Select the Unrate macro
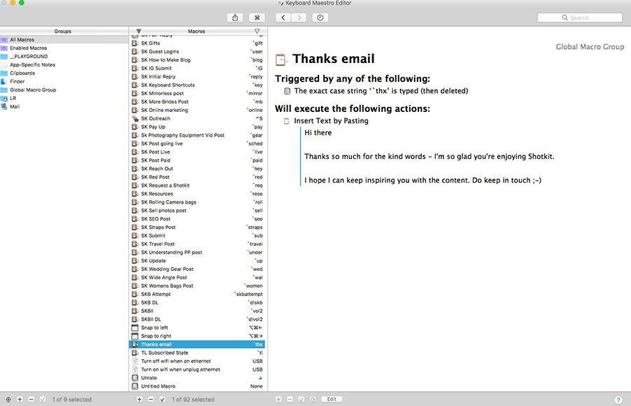This screenshot has width=631, height=406. [x=197, y=378]
